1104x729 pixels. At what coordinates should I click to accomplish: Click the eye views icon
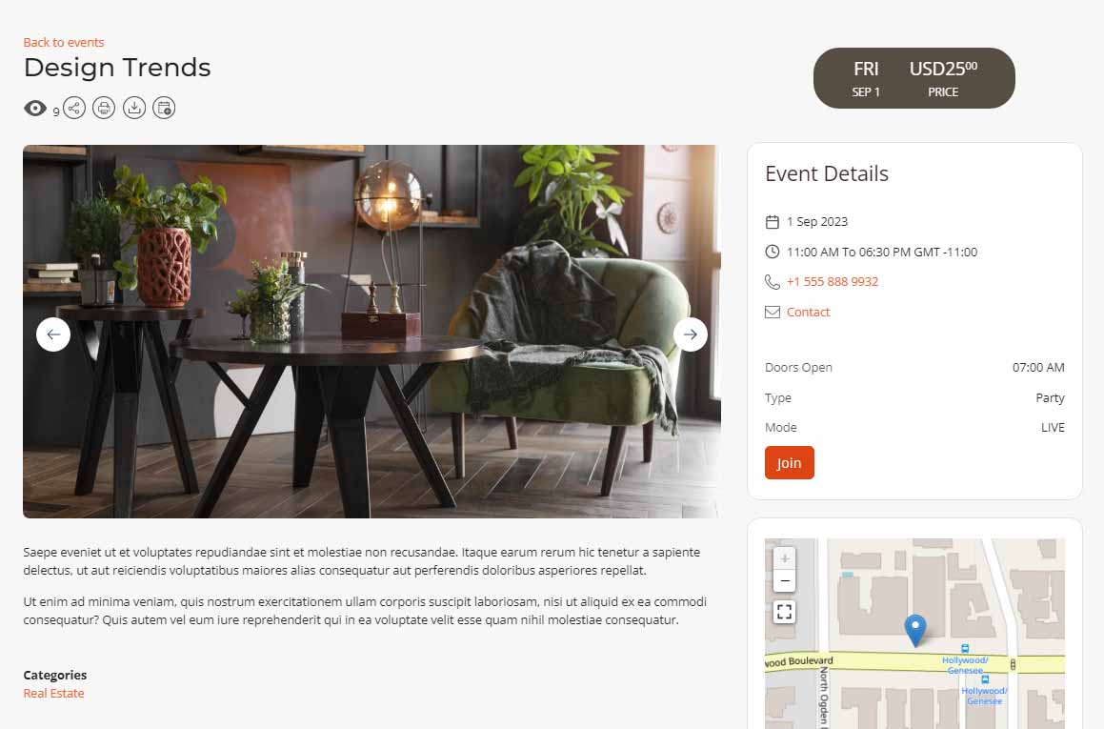(x=35, y=108)
